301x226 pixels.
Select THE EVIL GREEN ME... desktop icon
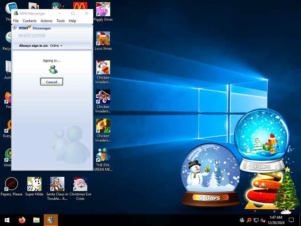coord(103,159)
